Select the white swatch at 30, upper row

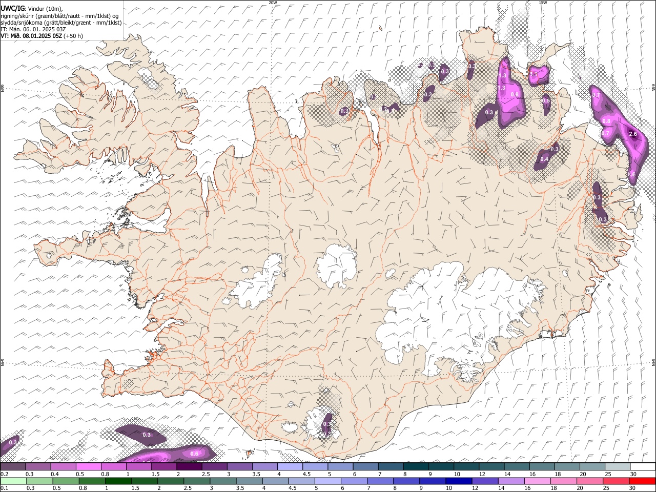click(x=643, y=467)
